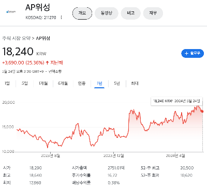The width and height of the screenshot is (207, 189).
Task: Switch to the 동영상 tab
Action: (x=107, y=13)
